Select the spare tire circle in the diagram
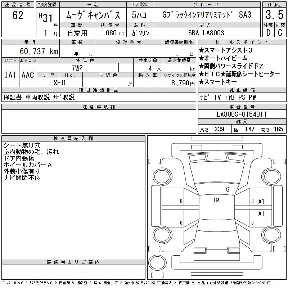The height and width of the screenshot is (288, 288). (158, 262)
